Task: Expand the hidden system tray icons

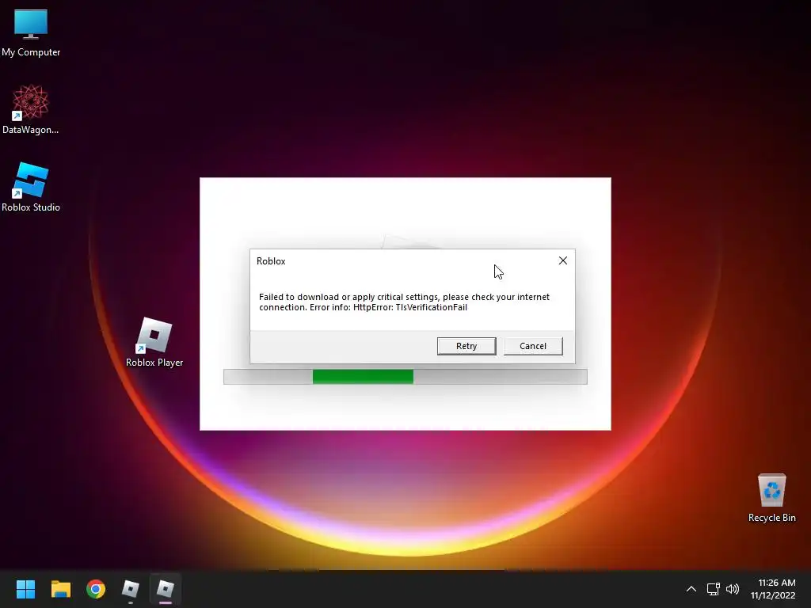Action: 691,589
